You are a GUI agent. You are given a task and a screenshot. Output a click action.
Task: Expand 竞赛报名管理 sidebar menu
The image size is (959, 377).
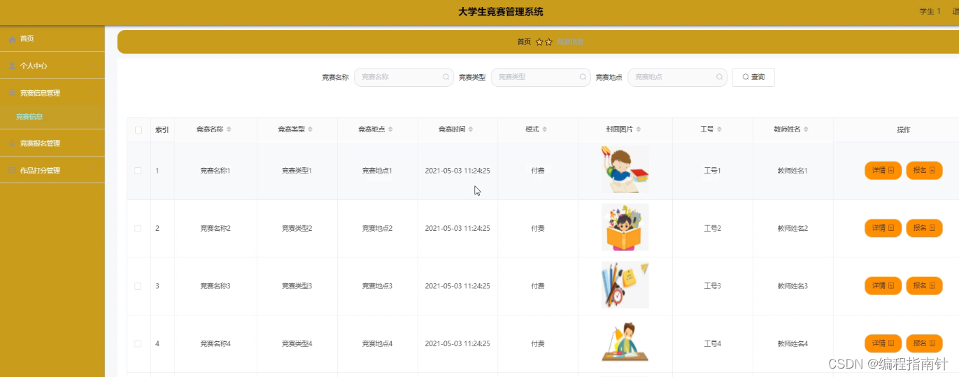(x=52, y=143)
